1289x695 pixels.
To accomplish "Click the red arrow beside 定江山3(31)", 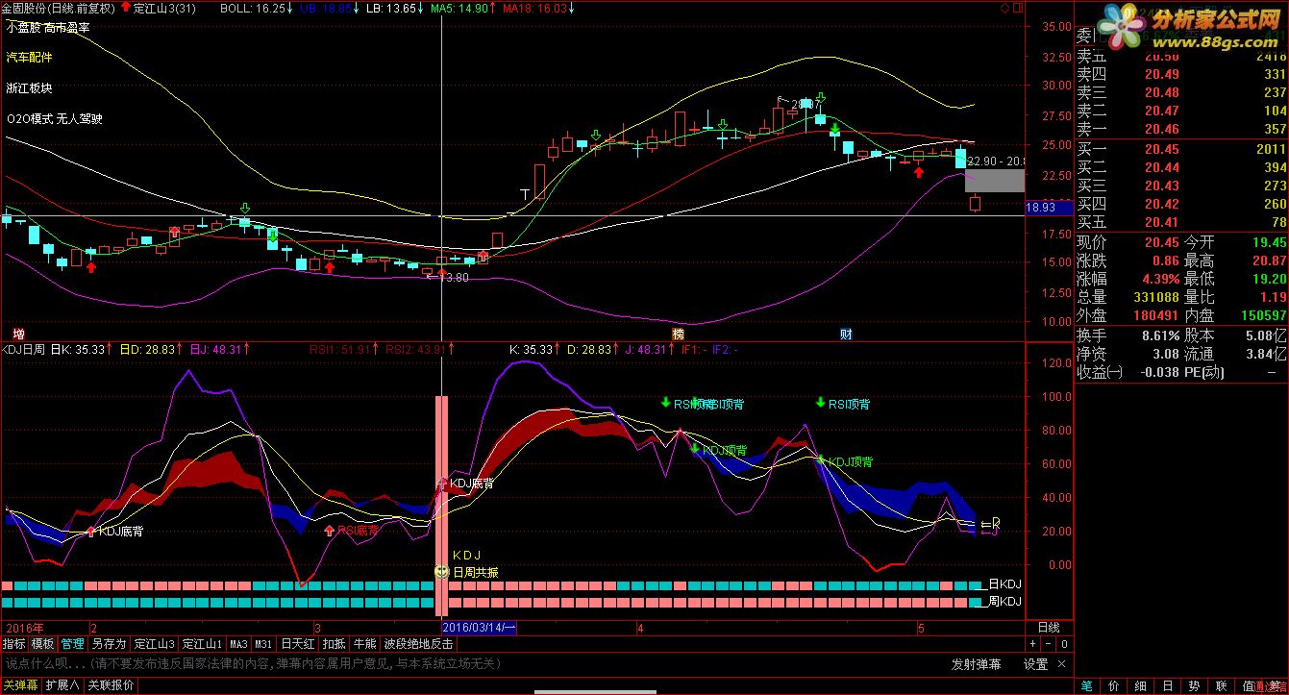I will coord(125,8).
